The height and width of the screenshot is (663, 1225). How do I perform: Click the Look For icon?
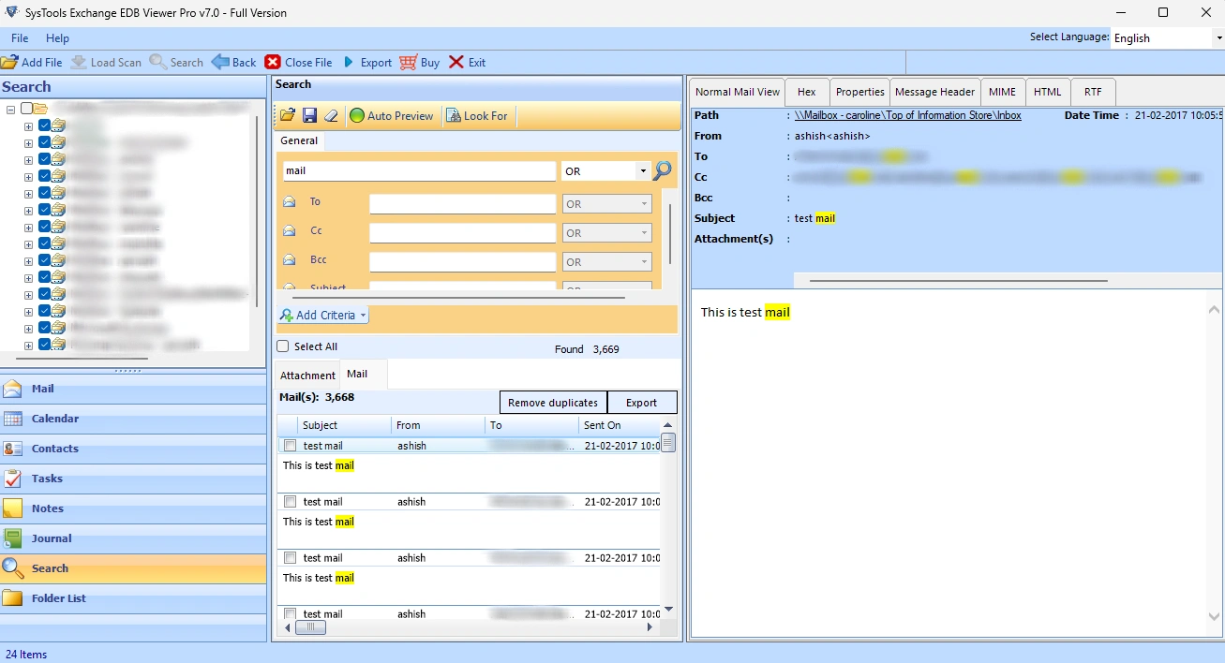coord(454,115)
